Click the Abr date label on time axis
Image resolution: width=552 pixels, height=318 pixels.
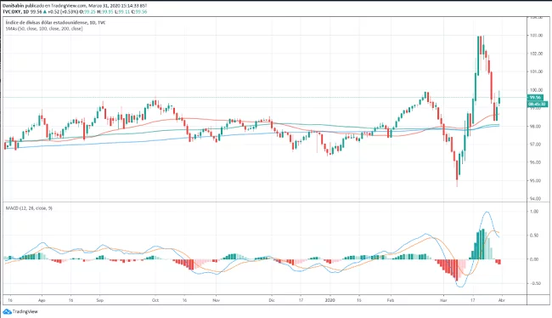click(x=502, y=300)
